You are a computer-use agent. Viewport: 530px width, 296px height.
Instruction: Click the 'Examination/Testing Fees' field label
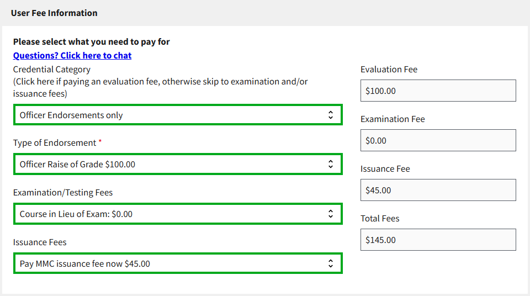63,192
